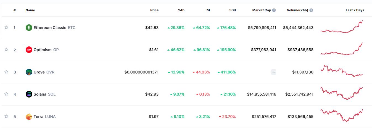
Task: View Optimism's last 7 days sparkline chart
Action: (342, 49)
